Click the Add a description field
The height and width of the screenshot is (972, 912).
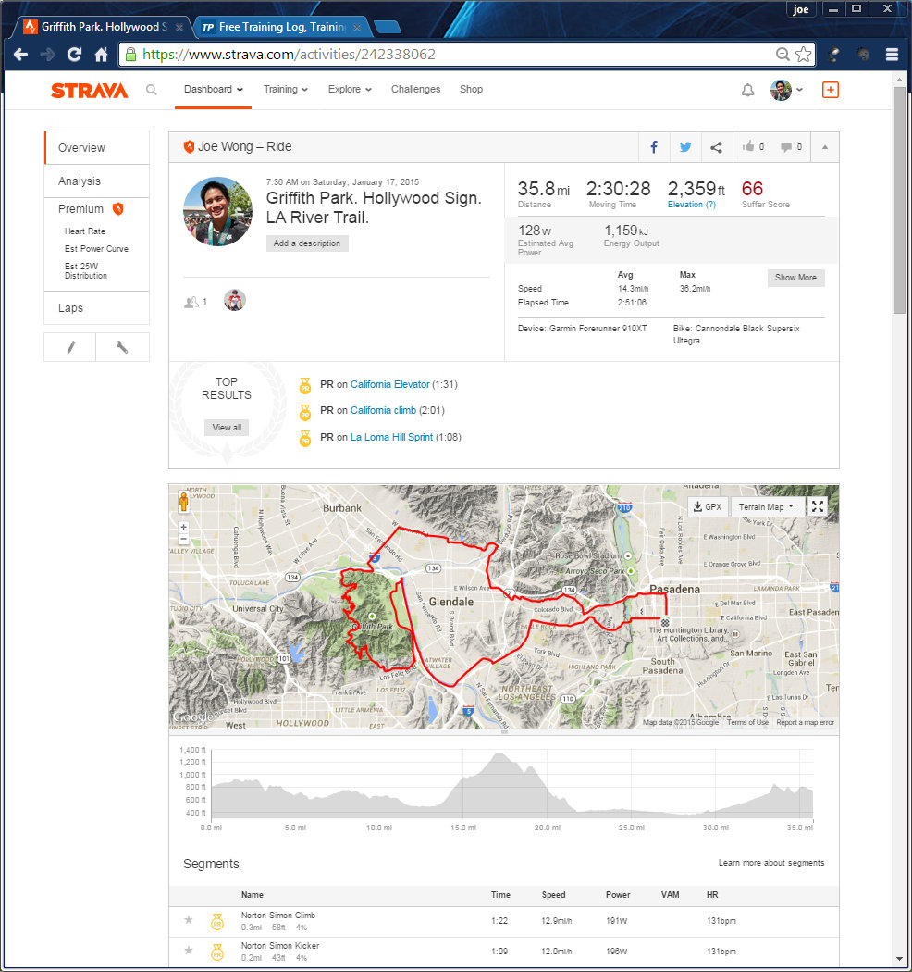click(x=307, y=243)
